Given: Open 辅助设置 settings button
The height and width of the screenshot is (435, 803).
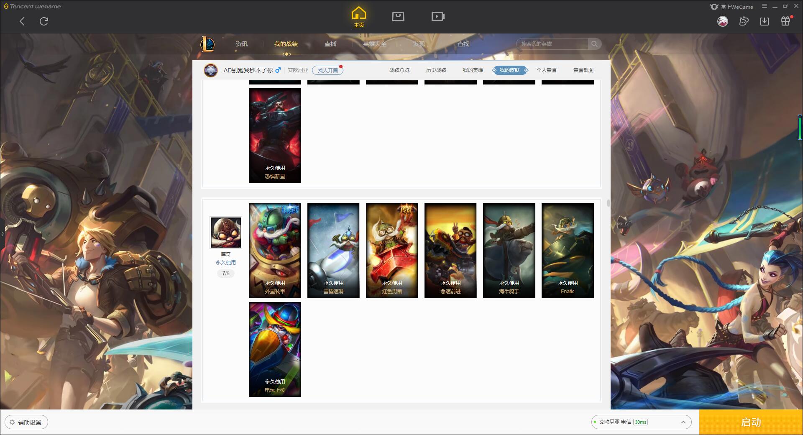Looking at the screenshot, I should click(26, 422).
